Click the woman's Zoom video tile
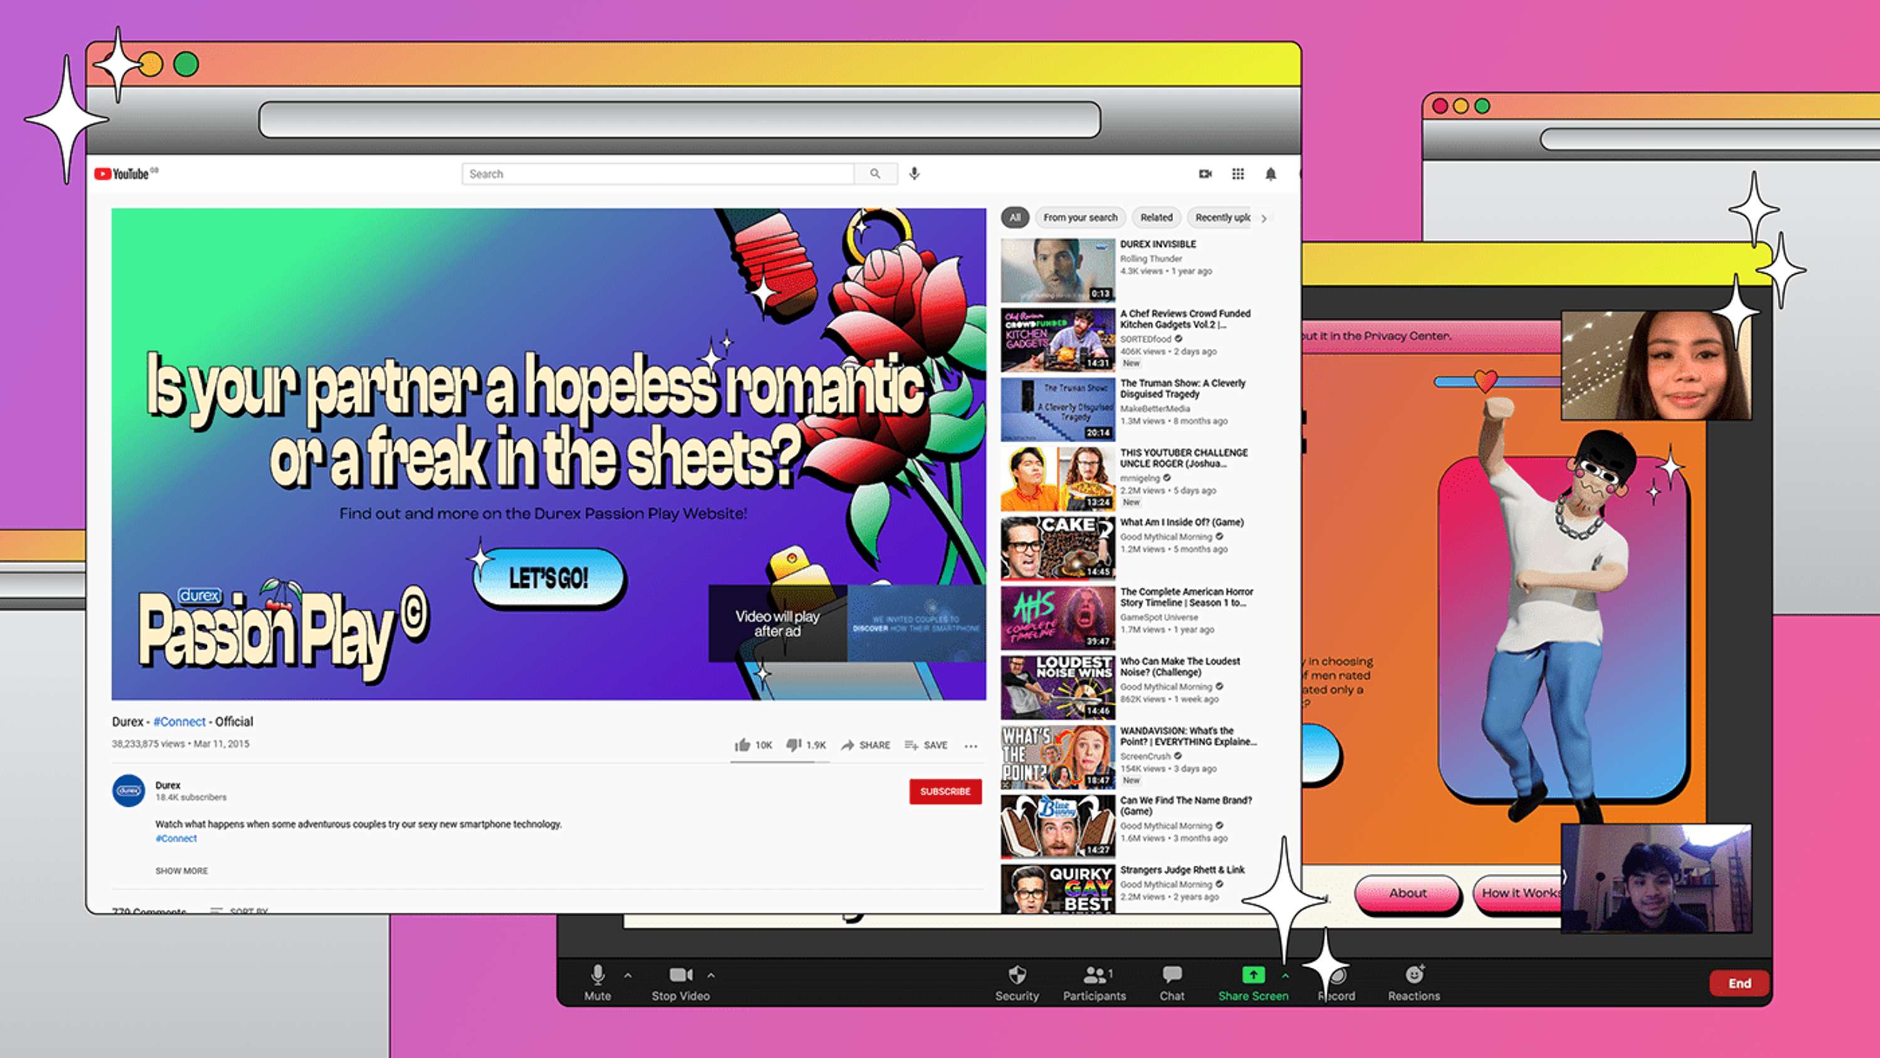Image resolution: width=1880 pixels, height=1058 pixels. click(x=1656, y=365)
